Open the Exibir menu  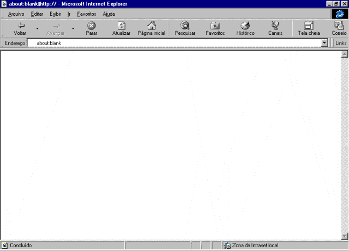(x=55, y=14)
